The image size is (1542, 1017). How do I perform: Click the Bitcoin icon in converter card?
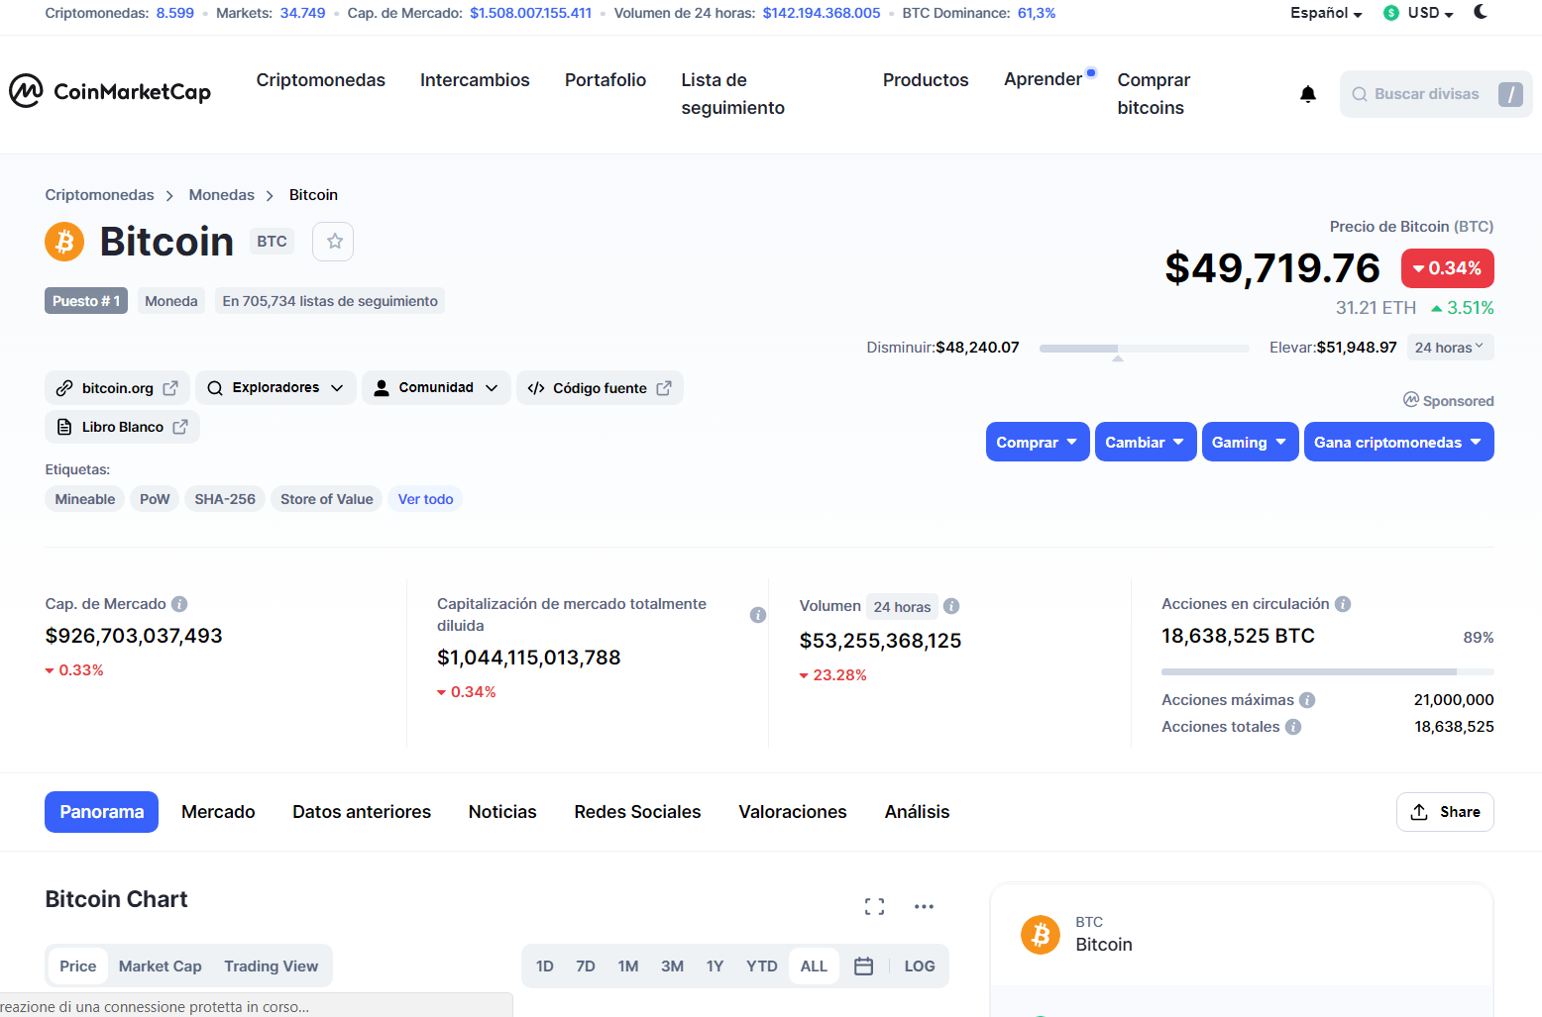pos(1041,935)
